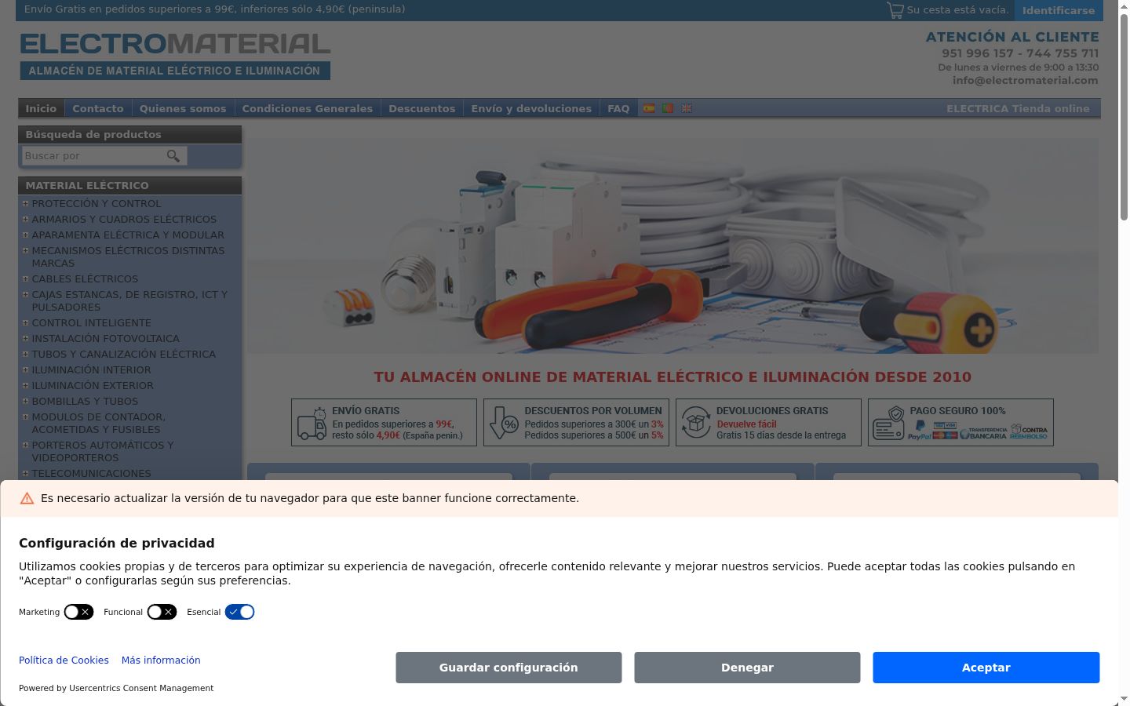Image resolution: width=1130 pixels, height=706 pixels.
Task: Expand the Iluminación Exterior plus icon
Action: tap(25, 385)
